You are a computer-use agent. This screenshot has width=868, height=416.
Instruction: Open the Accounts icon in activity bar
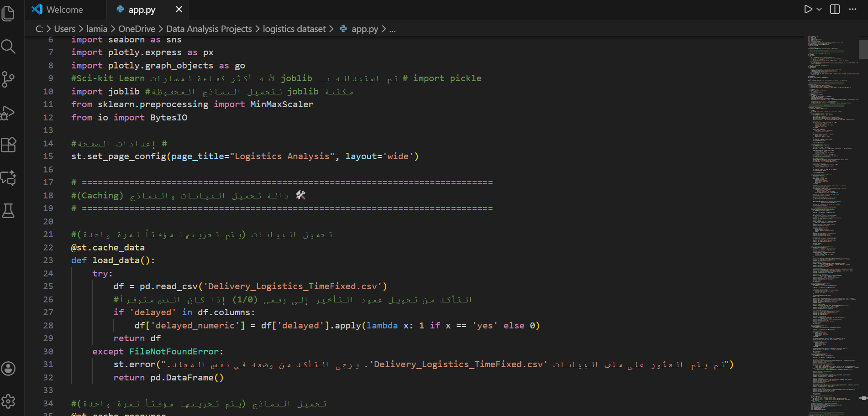8,369
